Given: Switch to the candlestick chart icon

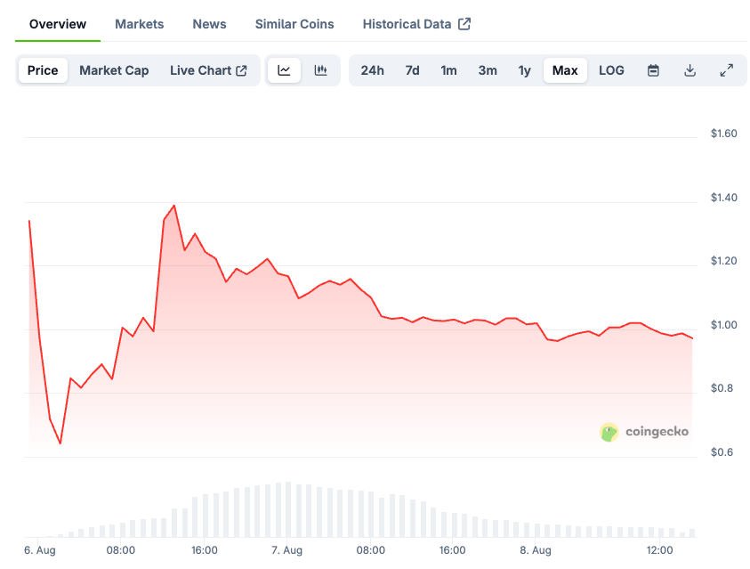Looking at the screenshot, I should coord(319,69).
